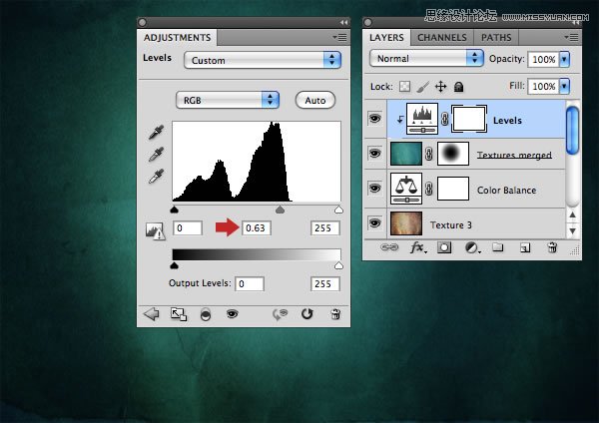Select the white point eyedropper
This screenshot has height=423, width=599.
pos(155,176)
